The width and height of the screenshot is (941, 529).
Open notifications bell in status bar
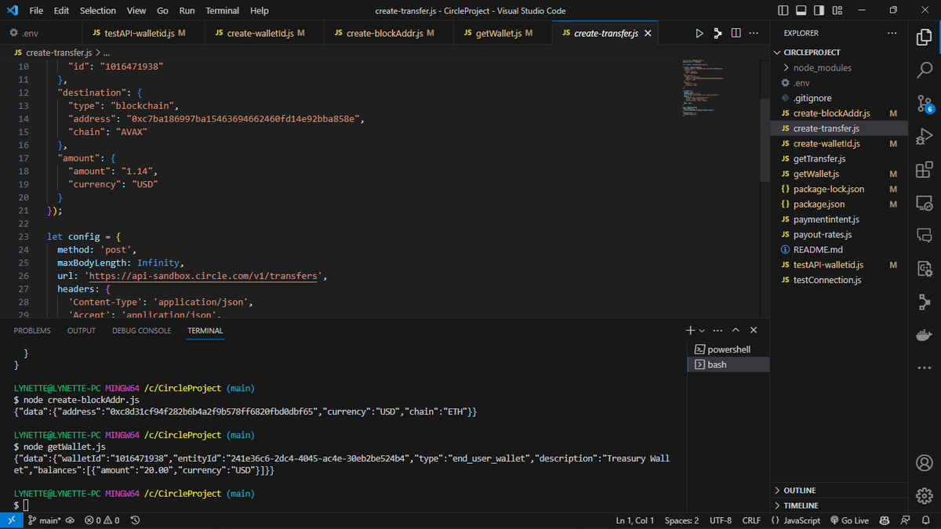(x=925, y=520)
